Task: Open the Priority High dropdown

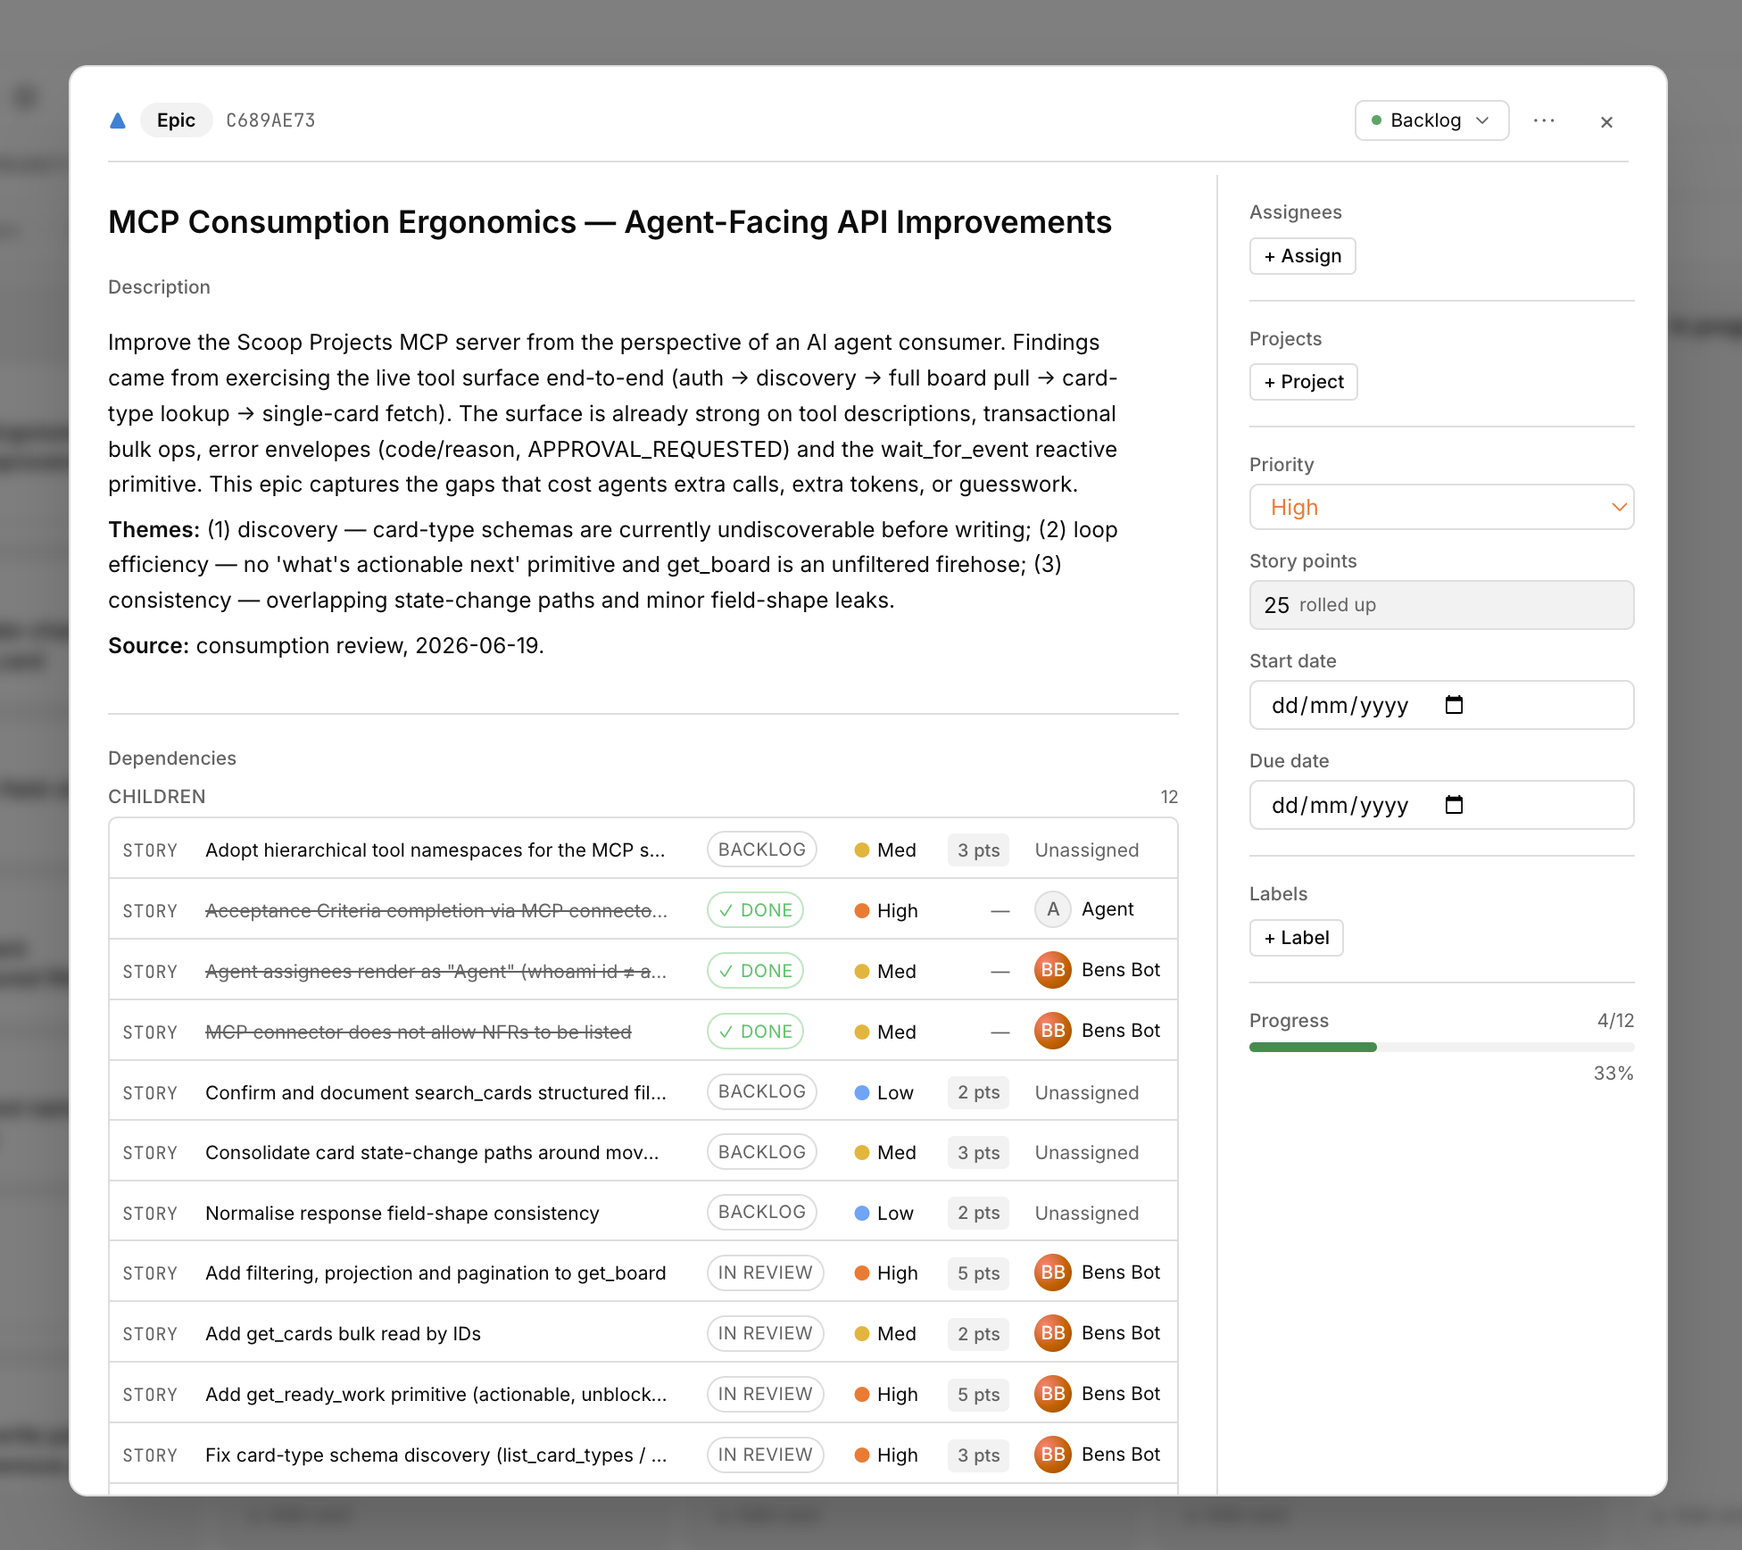Action: (1441, 507)
